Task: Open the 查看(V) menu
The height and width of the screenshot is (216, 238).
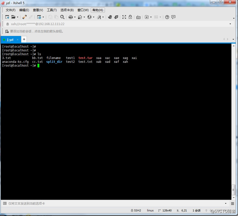Action: 38,10
